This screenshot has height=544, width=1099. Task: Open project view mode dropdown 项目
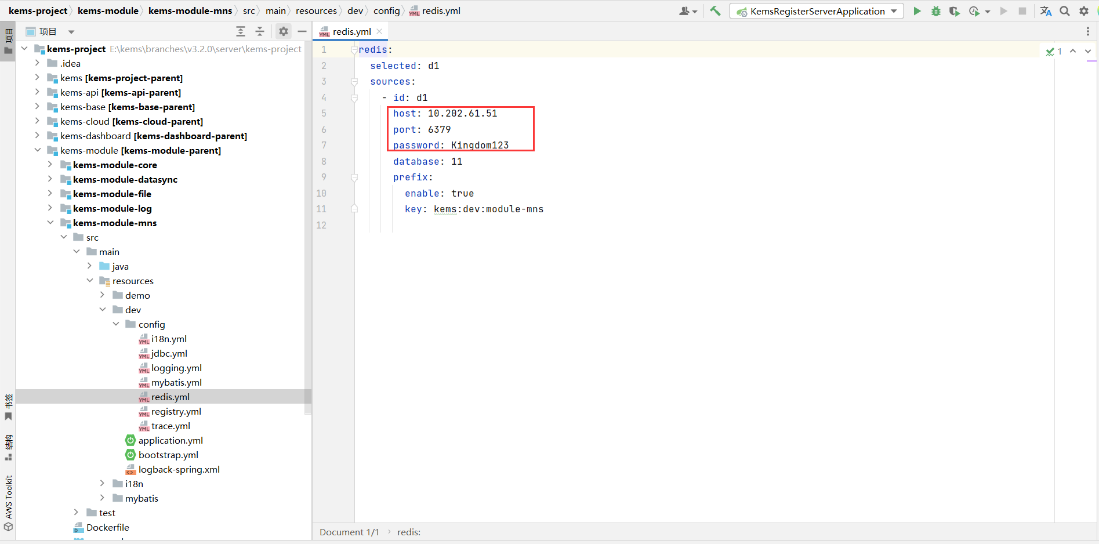[x=50, y=31]
